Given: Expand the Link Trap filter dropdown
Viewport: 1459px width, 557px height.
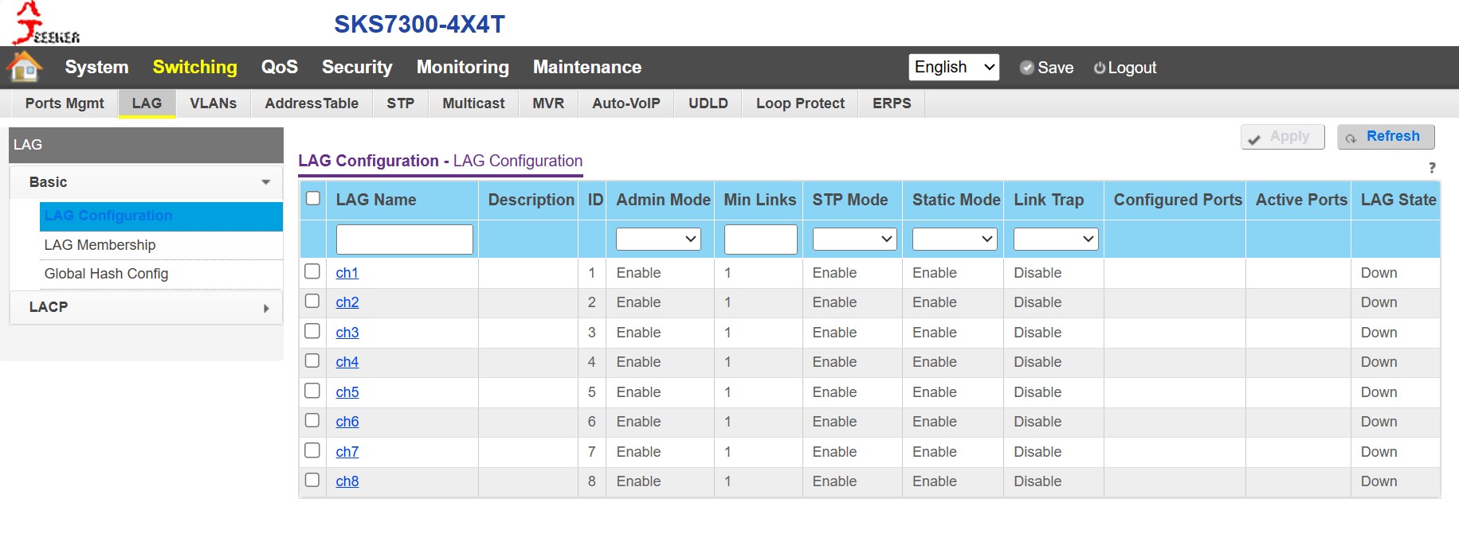Looking at the screenshot, I should coord(1056,239).
